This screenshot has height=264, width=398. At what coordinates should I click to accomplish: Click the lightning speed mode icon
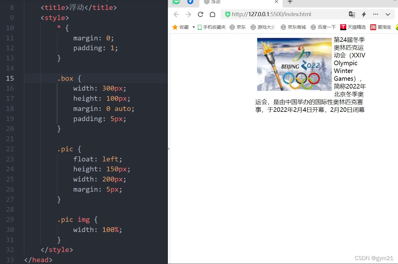364,14
